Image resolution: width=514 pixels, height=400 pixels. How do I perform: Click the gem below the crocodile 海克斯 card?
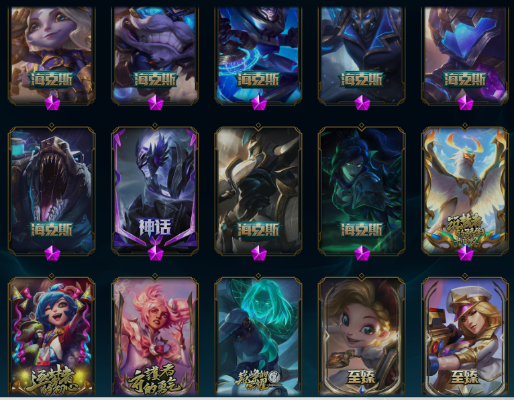click(52, 253)
